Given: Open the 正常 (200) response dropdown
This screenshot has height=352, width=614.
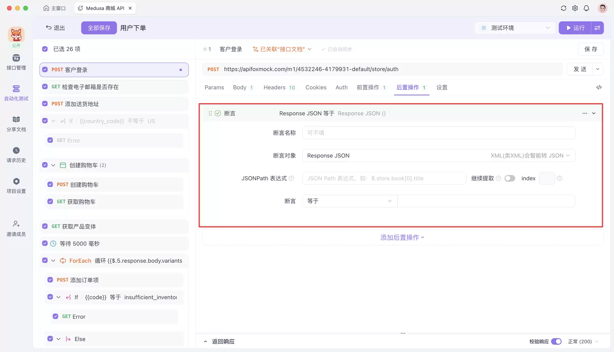Looking at the screenshot, I should [583, 342].
